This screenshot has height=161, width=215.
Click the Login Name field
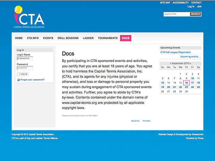click(x=25, y=58)
